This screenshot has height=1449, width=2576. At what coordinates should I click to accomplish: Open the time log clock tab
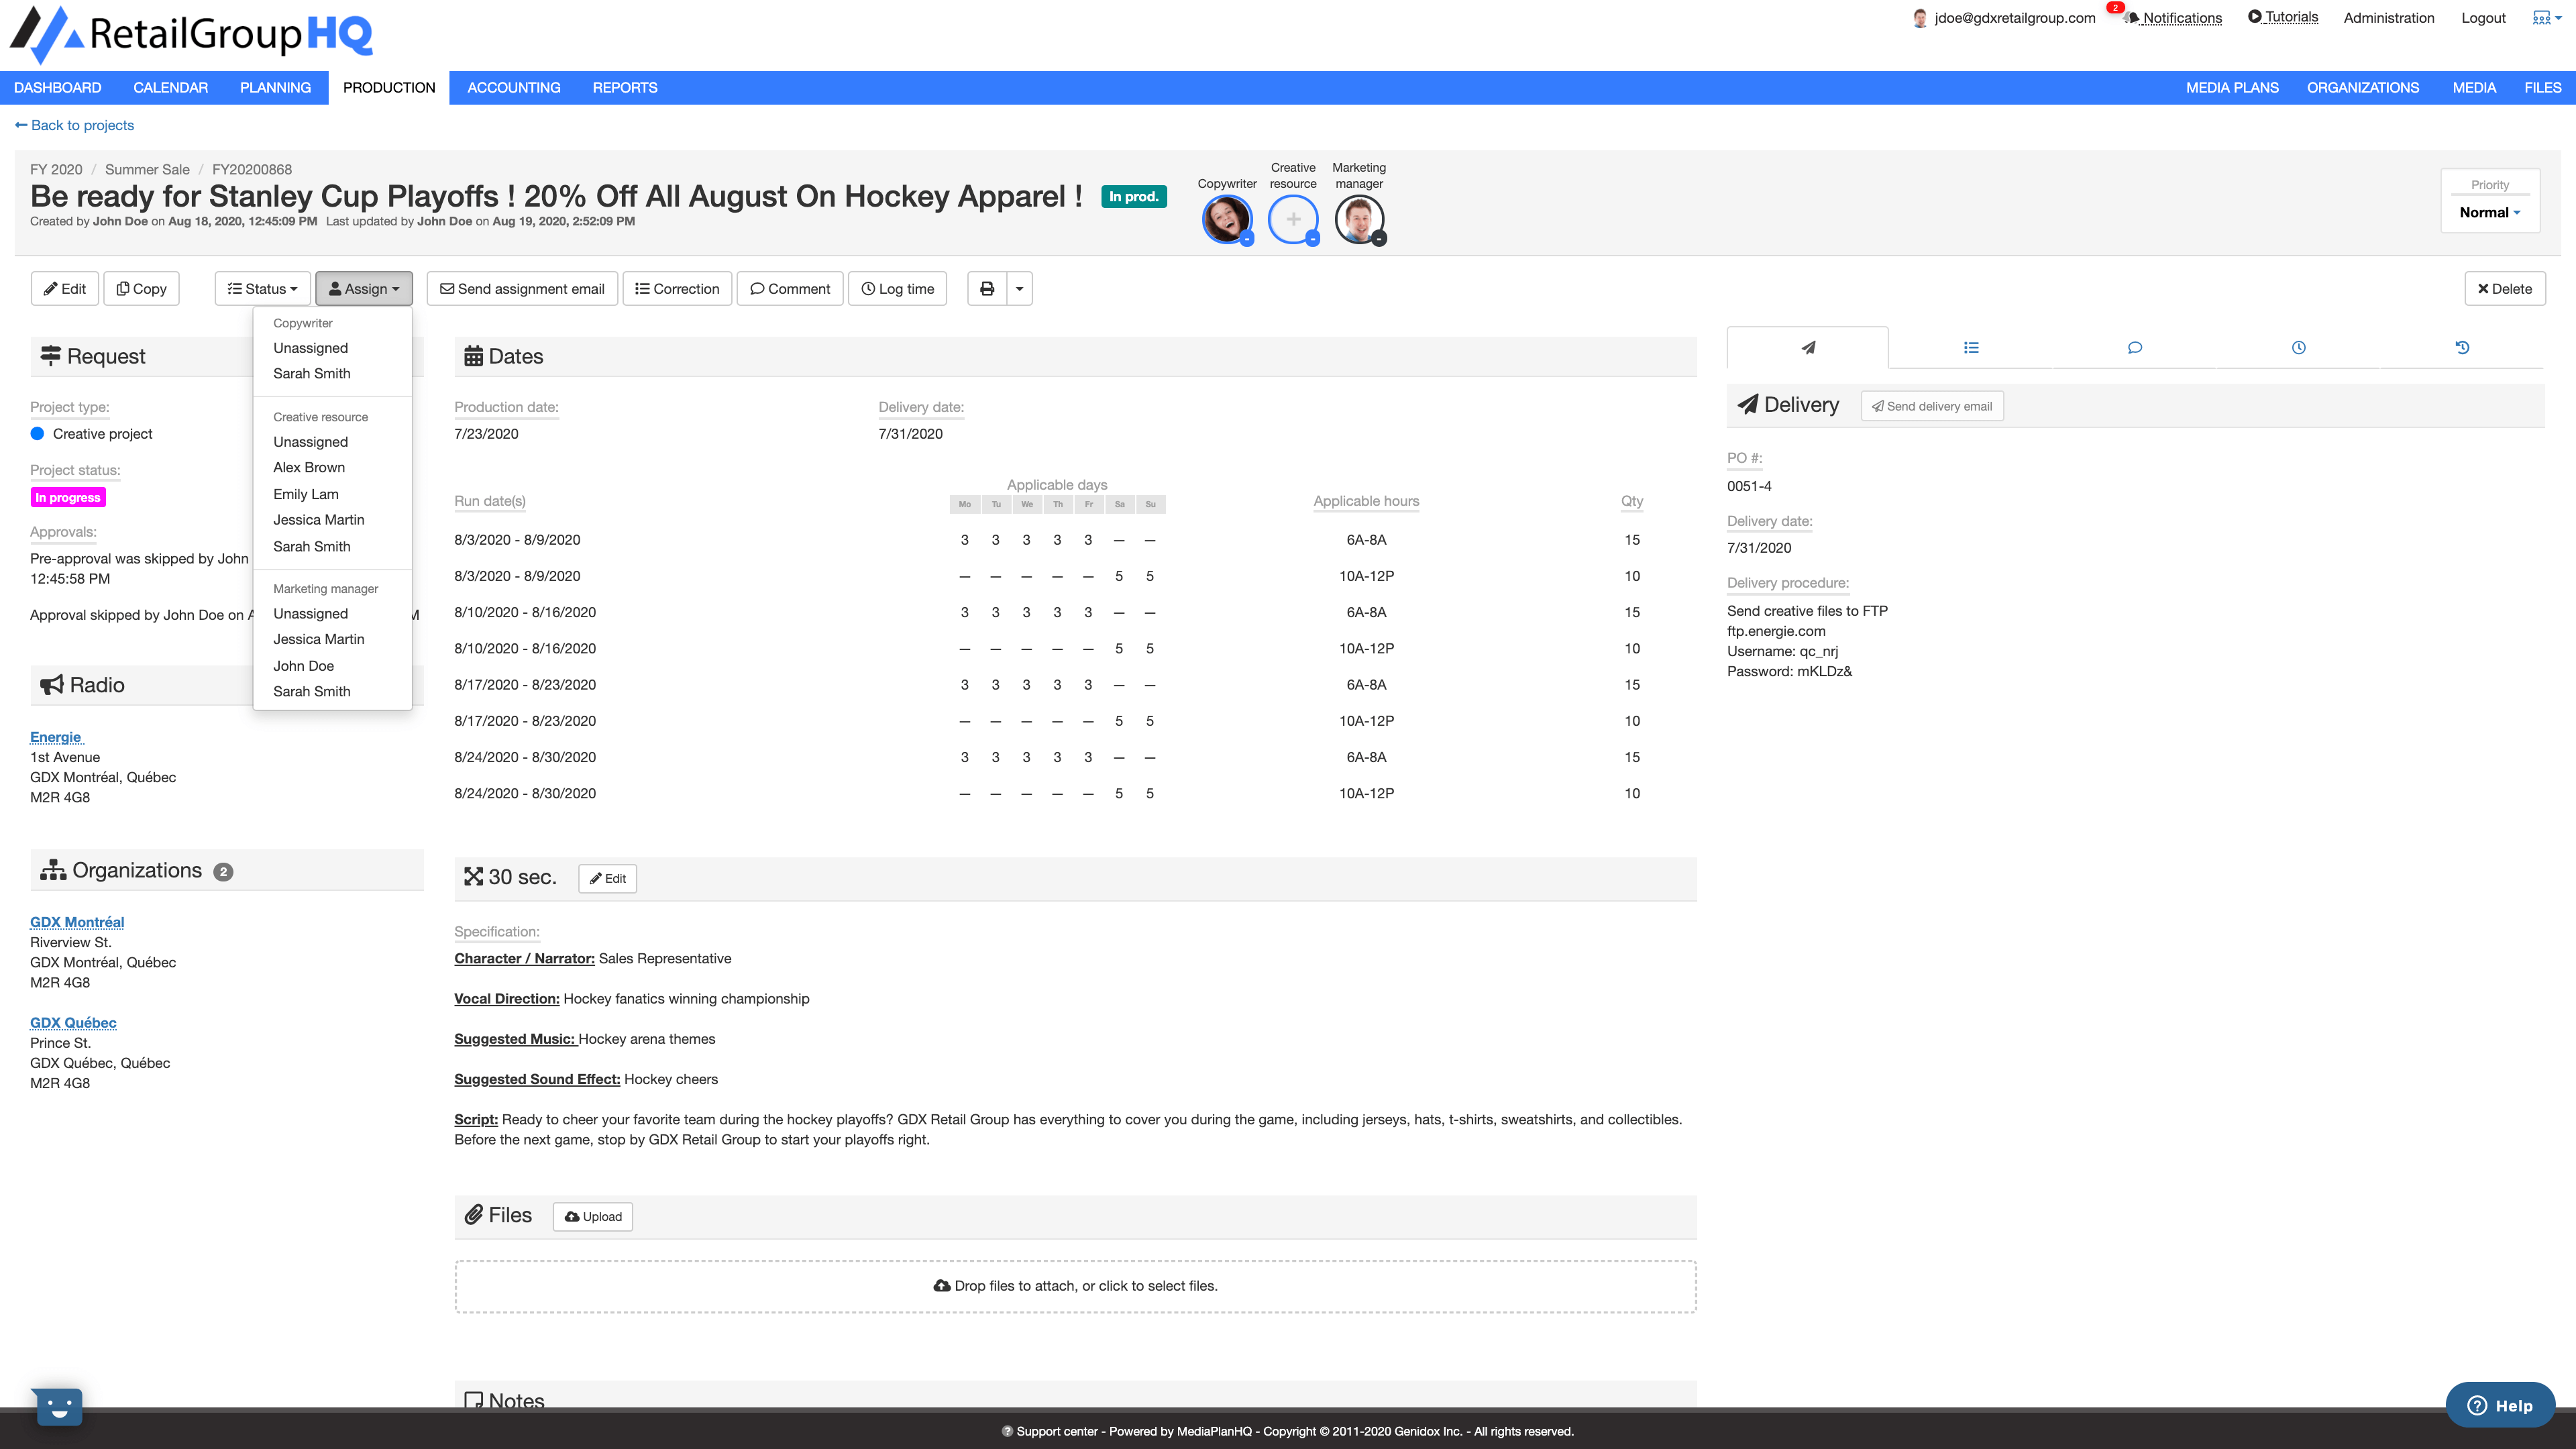pyautogui.click(x=2298, y=347)
